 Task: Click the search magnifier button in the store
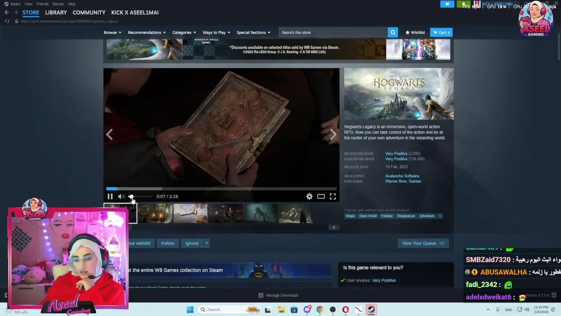[x=393, y=32]
